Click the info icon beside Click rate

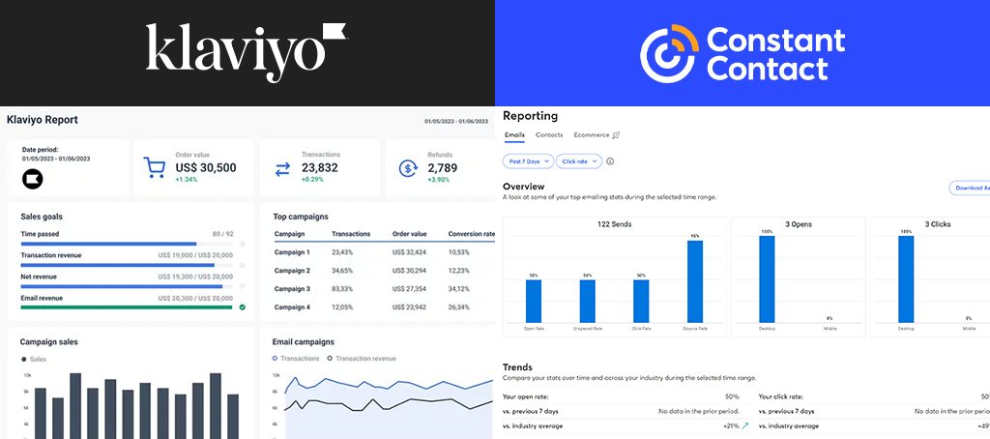click(610, 161)
